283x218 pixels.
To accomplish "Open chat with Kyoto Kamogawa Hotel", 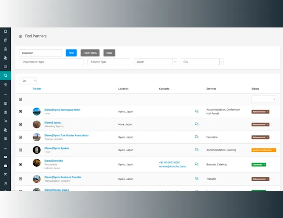I will pyautogui.click(x=196, y=111).
